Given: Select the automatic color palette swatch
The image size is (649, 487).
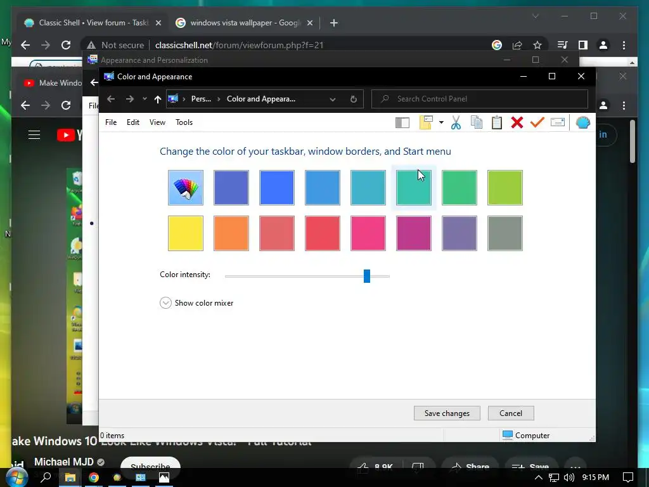Looking at the screenshot, I should click(186, 188).
